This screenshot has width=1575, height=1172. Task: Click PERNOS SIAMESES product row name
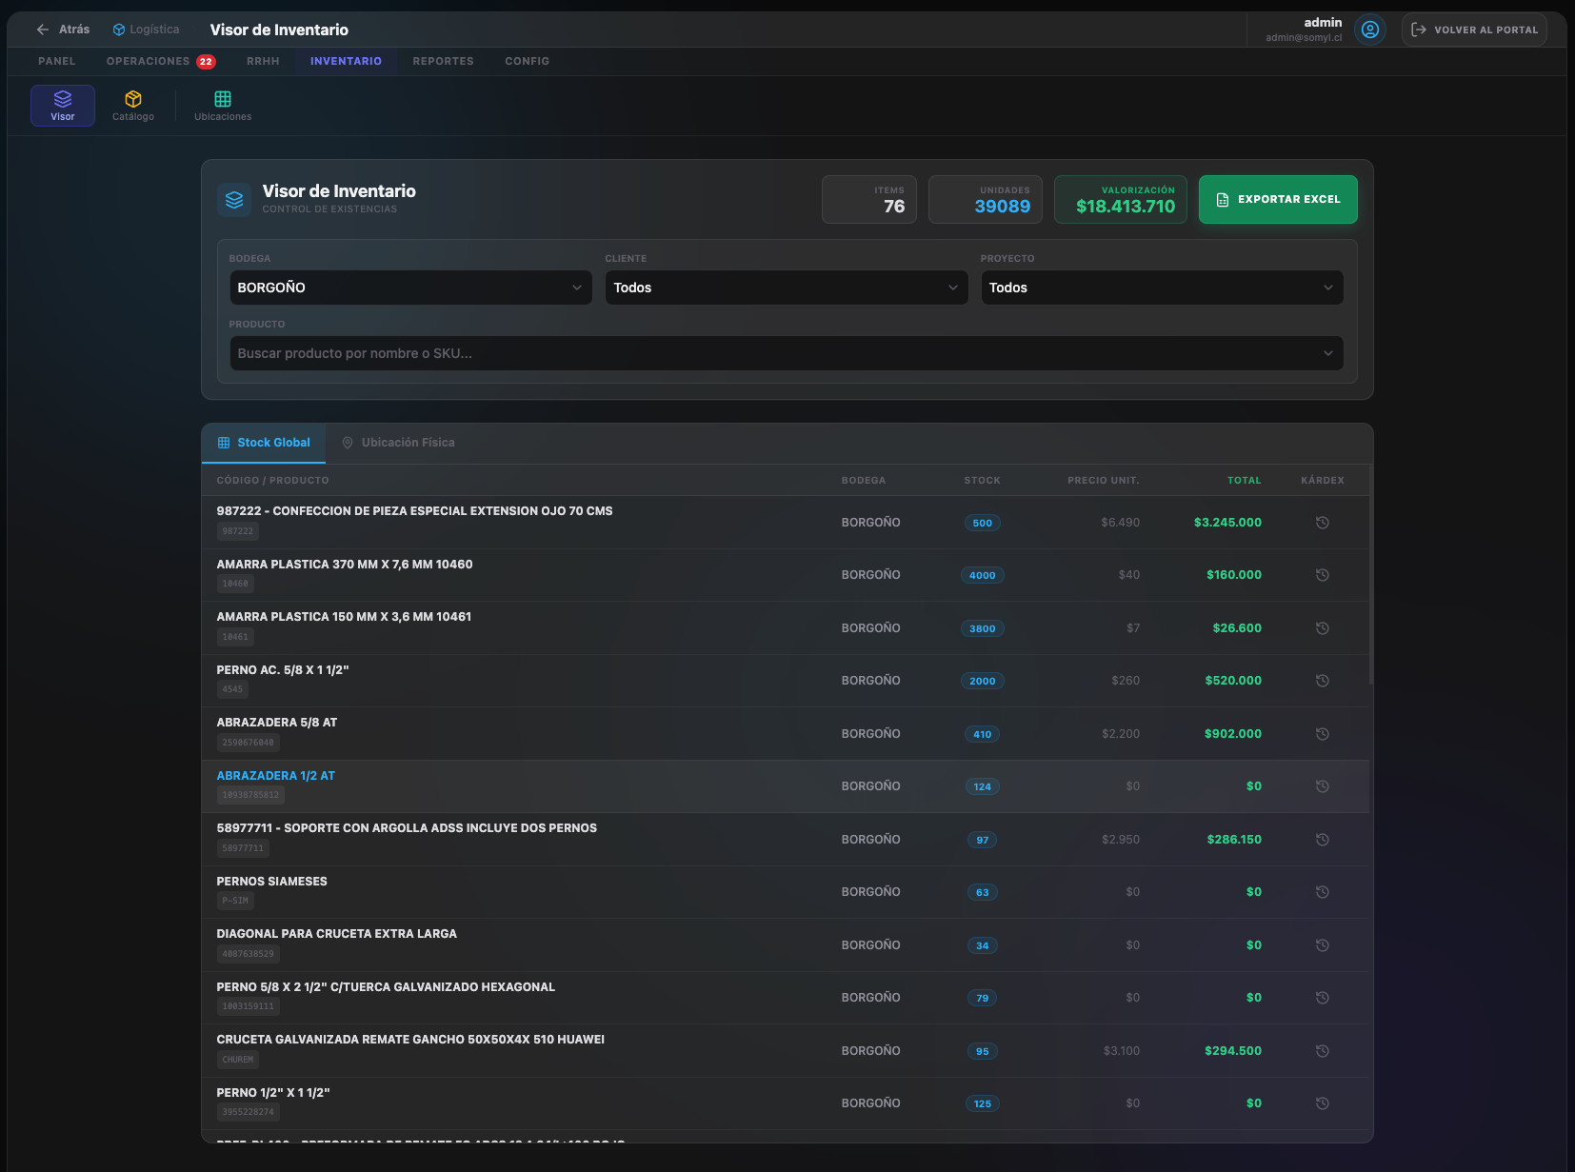(x=271, y=882)
